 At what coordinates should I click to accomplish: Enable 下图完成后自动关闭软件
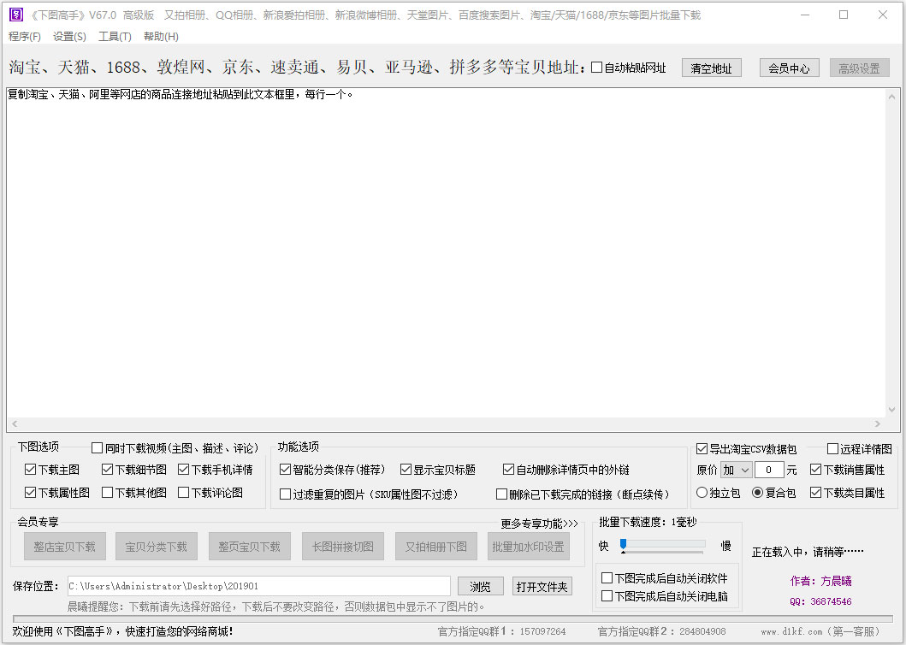(608, 577)
